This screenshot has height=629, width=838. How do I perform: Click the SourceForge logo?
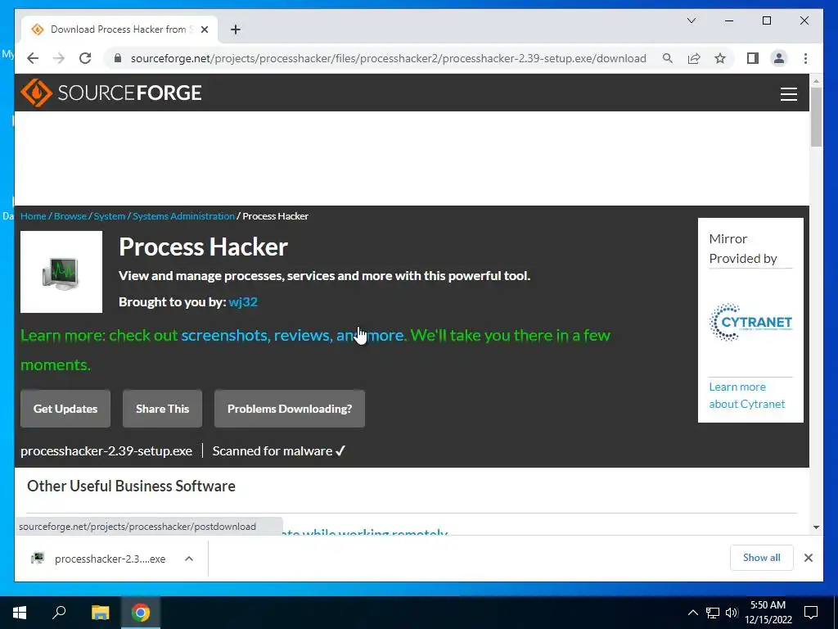tap(111, 93)
